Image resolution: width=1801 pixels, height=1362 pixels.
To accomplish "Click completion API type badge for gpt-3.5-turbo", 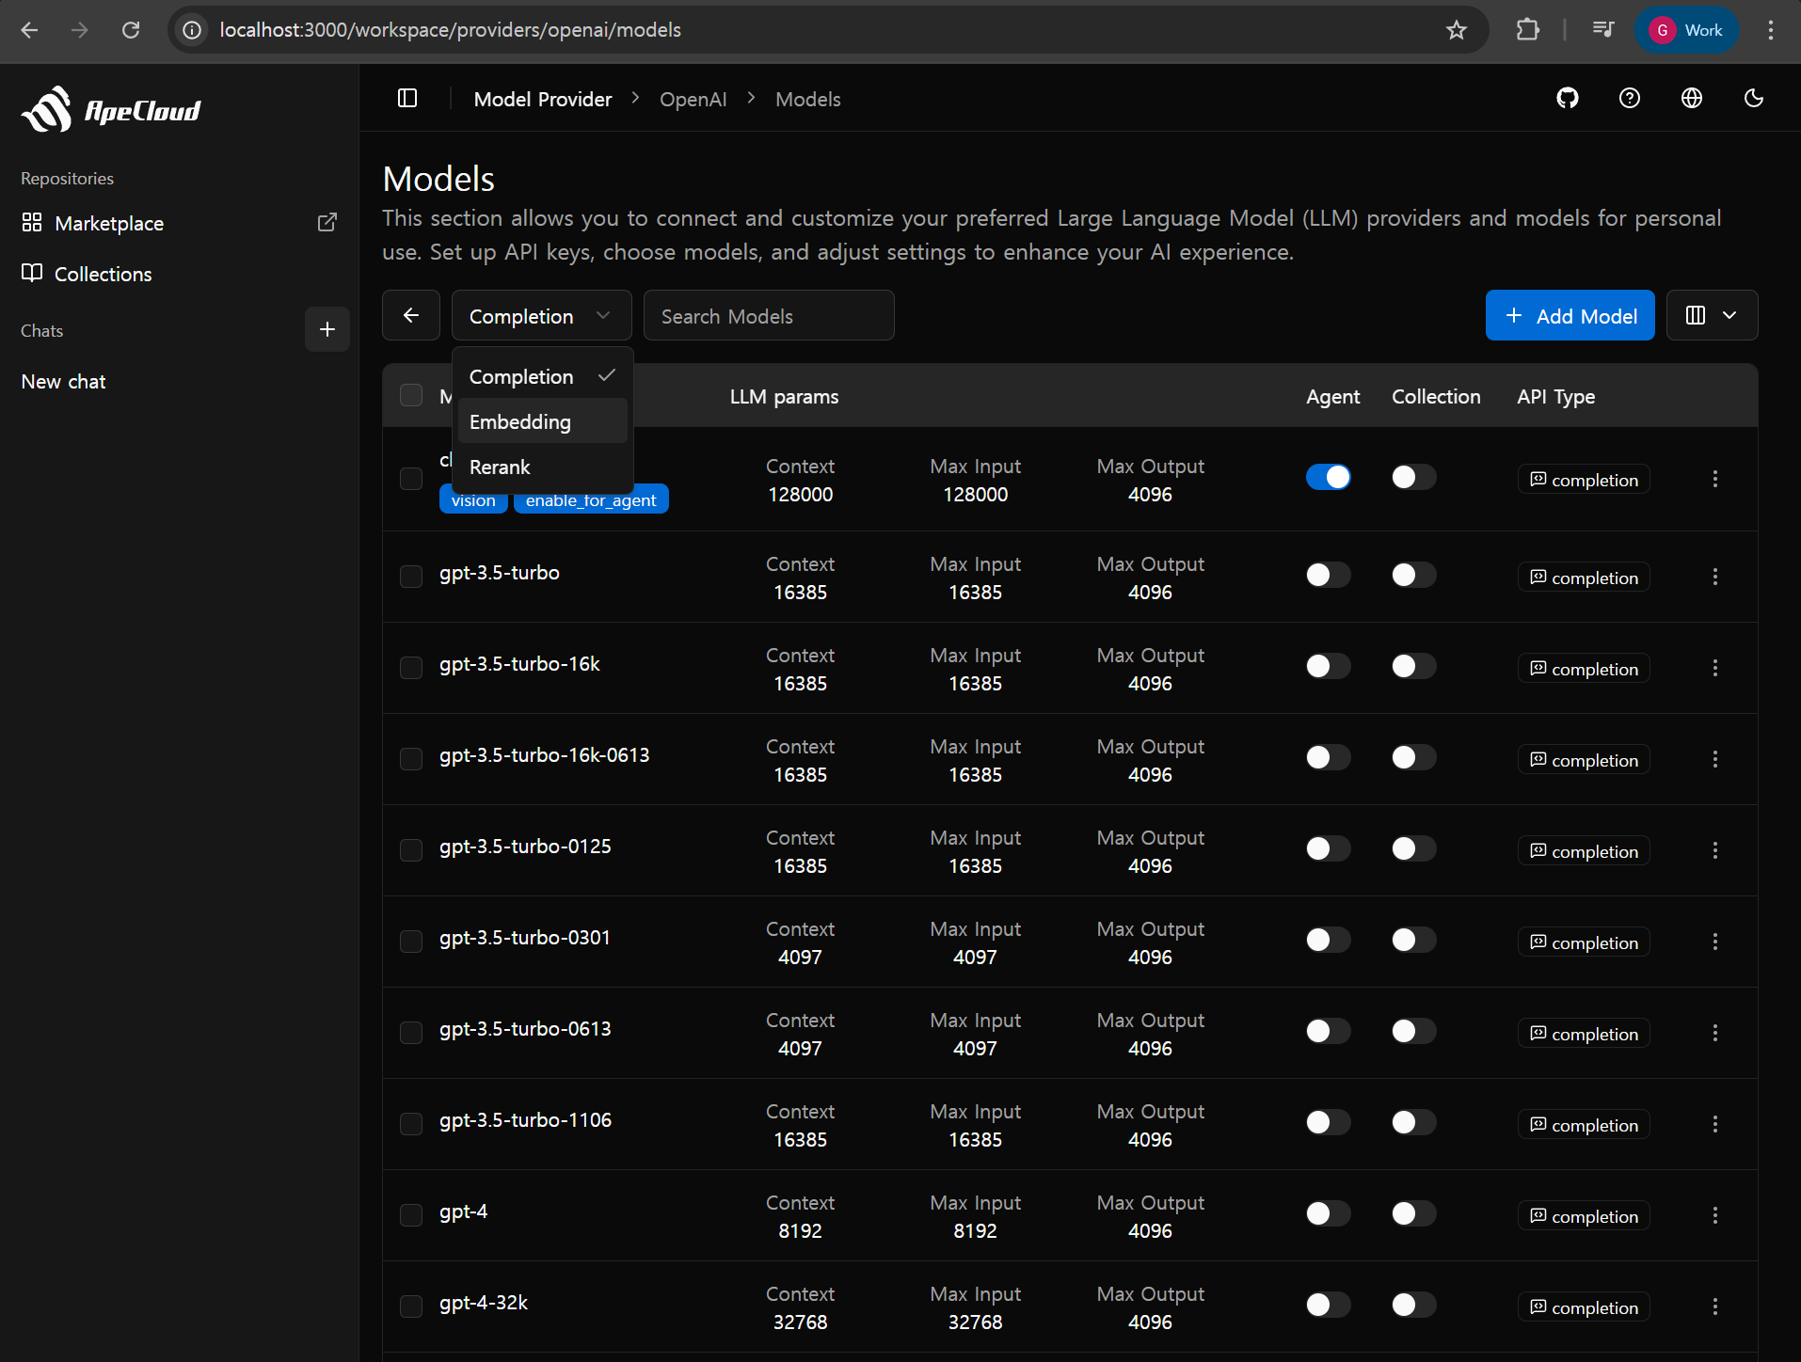I will [x=1584, y=577].
